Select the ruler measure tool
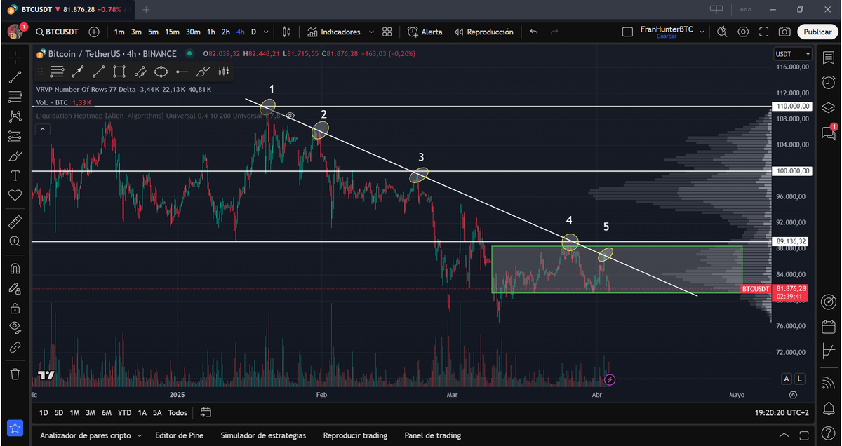 15,222
